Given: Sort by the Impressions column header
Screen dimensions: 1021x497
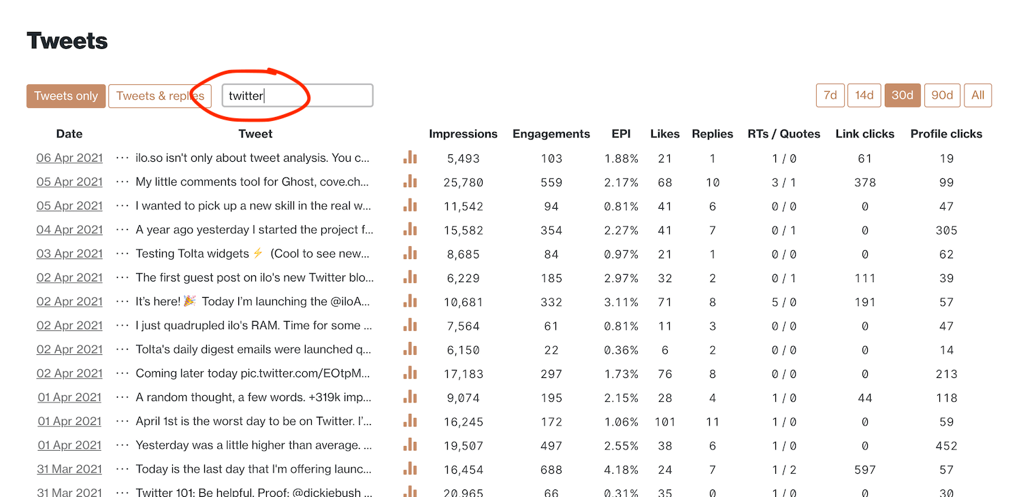Looking at the screenshot, I should pyautogui.click(x=463, y=134).
